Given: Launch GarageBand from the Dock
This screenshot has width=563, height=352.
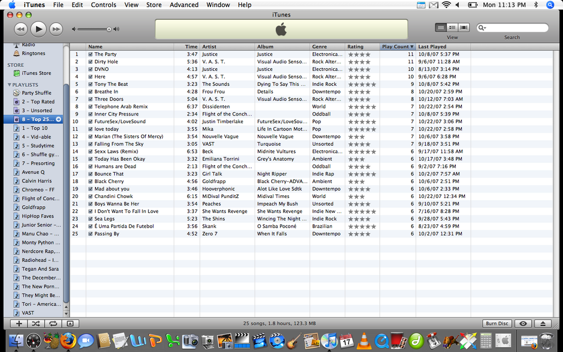Looking at the screenshot, I should coord(295,340).
